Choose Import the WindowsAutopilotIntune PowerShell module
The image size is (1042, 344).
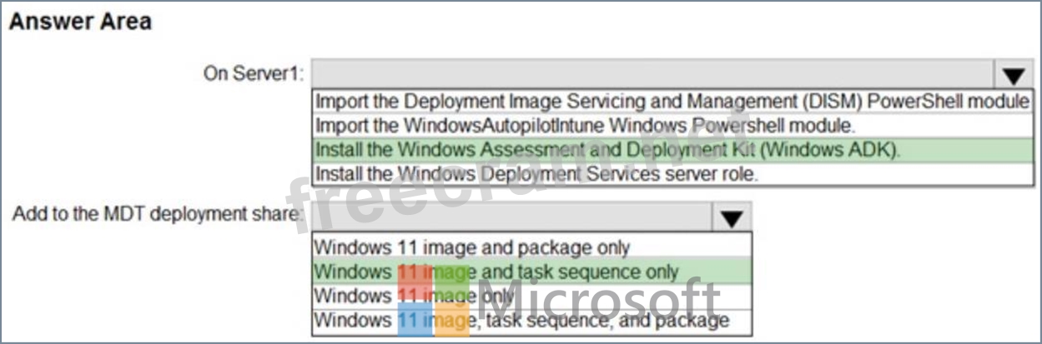(586, 126)
